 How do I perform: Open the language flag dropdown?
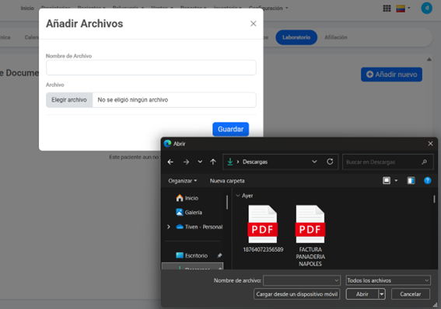403,9
